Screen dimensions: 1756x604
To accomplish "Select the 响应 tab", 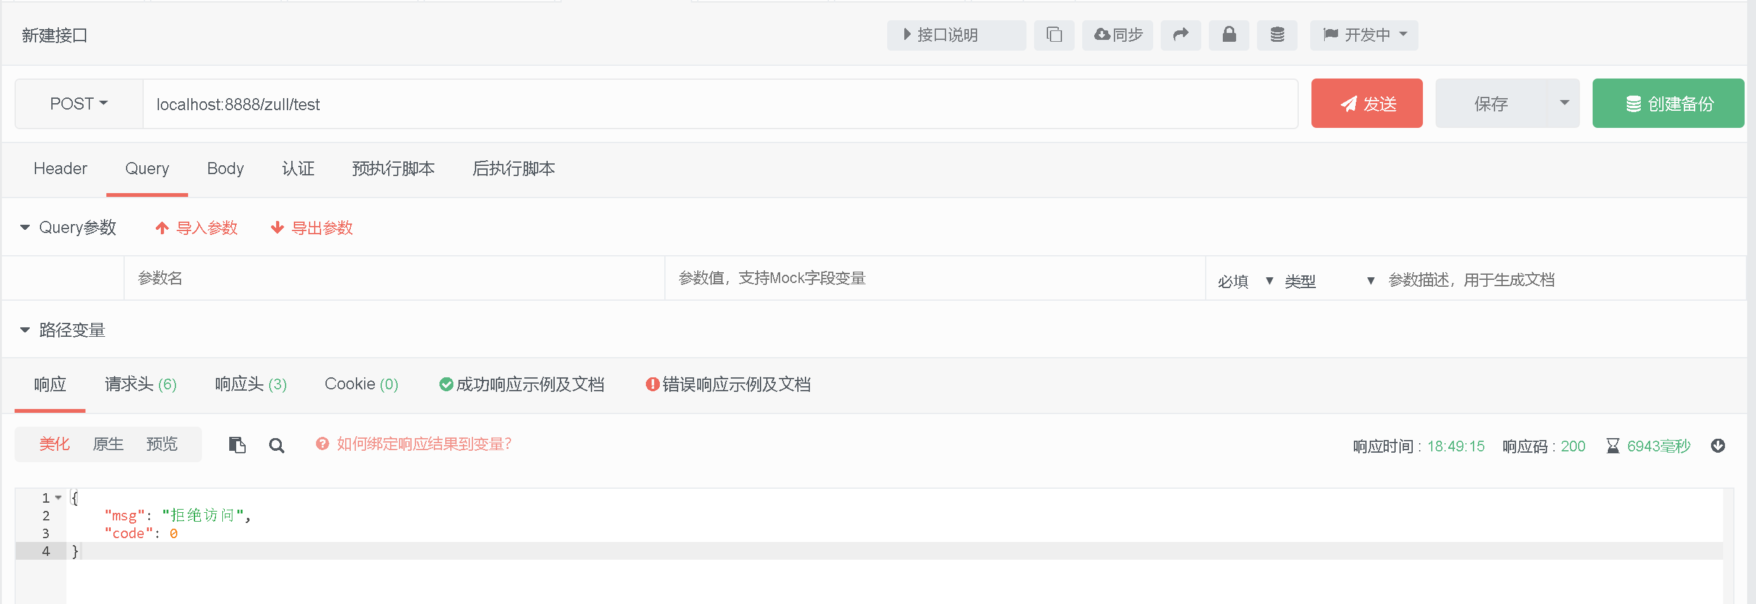I will click(50, 384).
